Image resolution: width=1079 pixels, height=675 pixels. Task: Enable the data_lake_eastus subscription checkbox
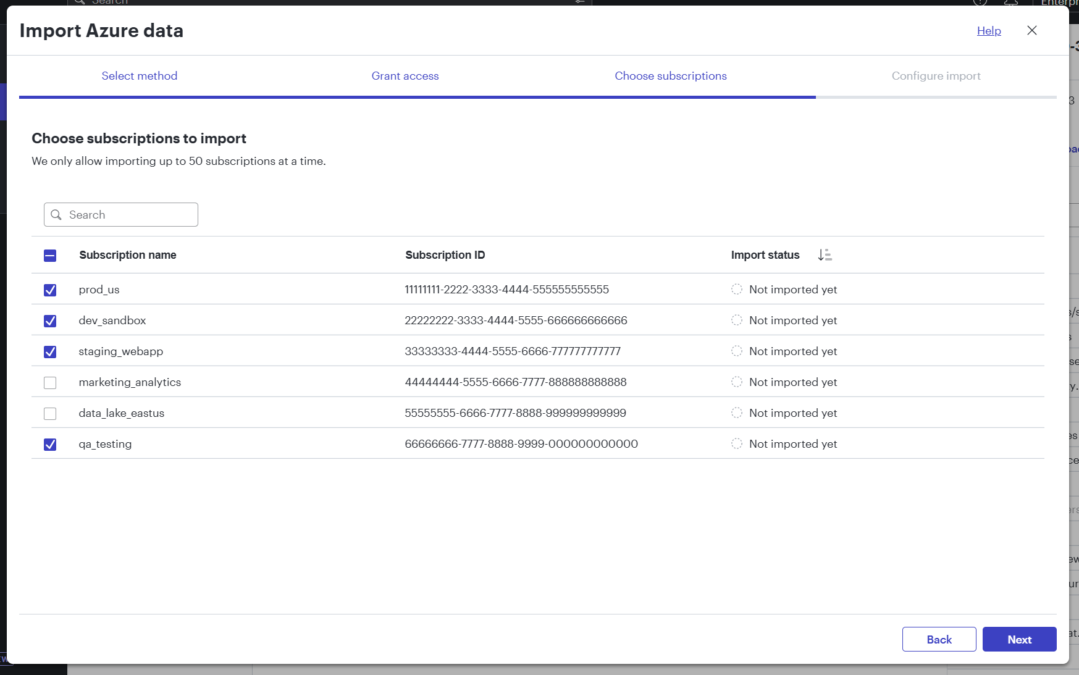50,414
